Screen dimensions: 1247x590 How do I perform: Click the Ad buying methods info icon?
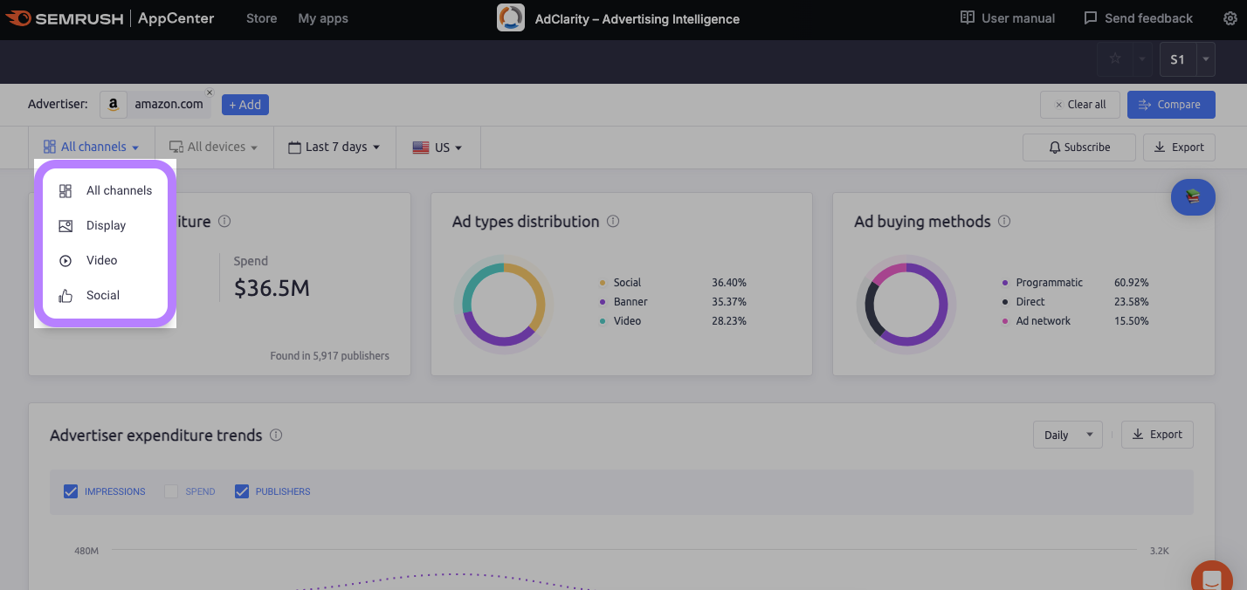(1004, 222)
